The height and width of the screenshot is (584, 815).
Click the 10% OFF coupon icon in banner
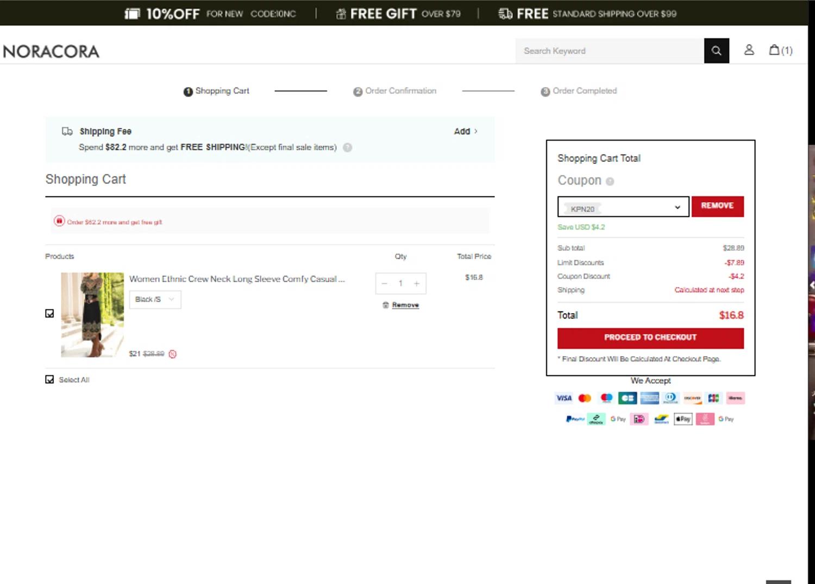click(x=132, y=14)
